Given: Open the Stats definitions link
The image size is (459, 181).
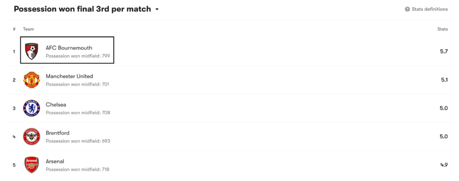Looking at the screenshot, I should coord(429,9).
